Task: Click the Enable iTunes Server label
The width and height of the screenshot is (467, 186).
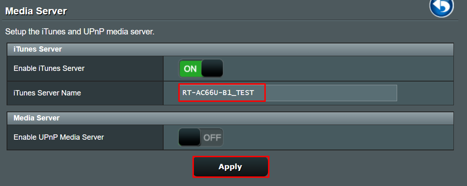Action: 49,68
